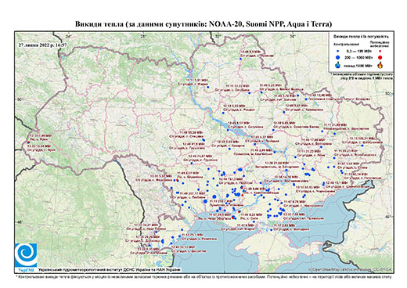
Task: Click the 24° longitude label
Action: 69,37
